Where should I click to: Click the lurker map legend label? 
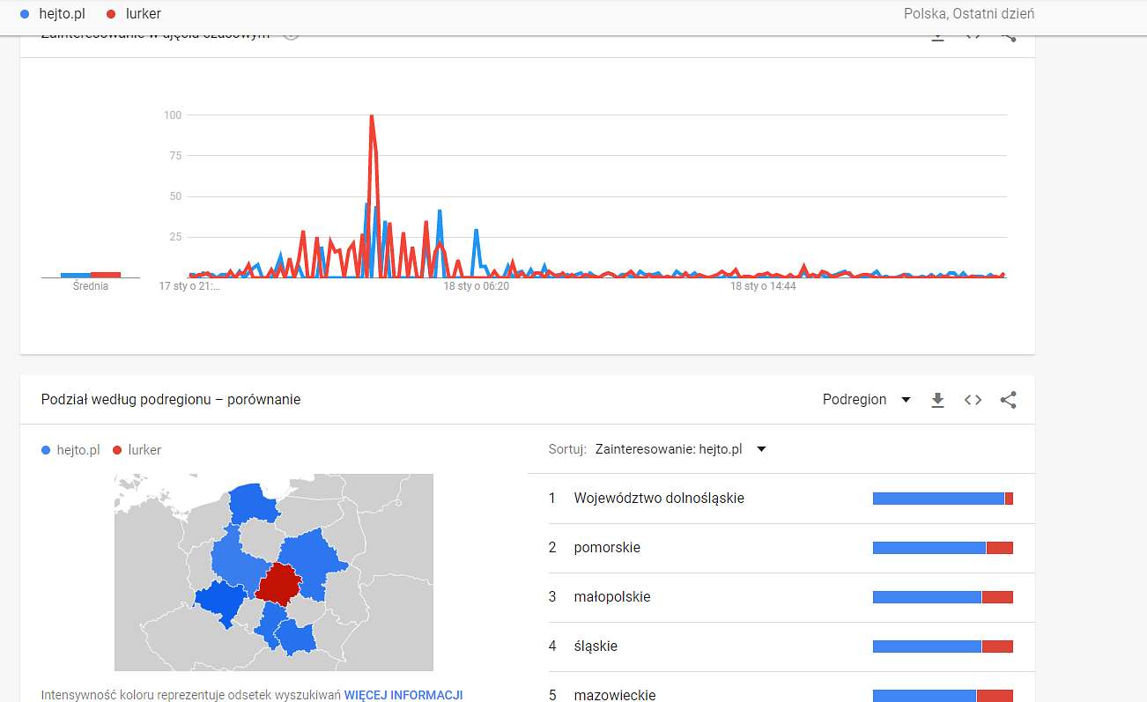click(144, 450)
